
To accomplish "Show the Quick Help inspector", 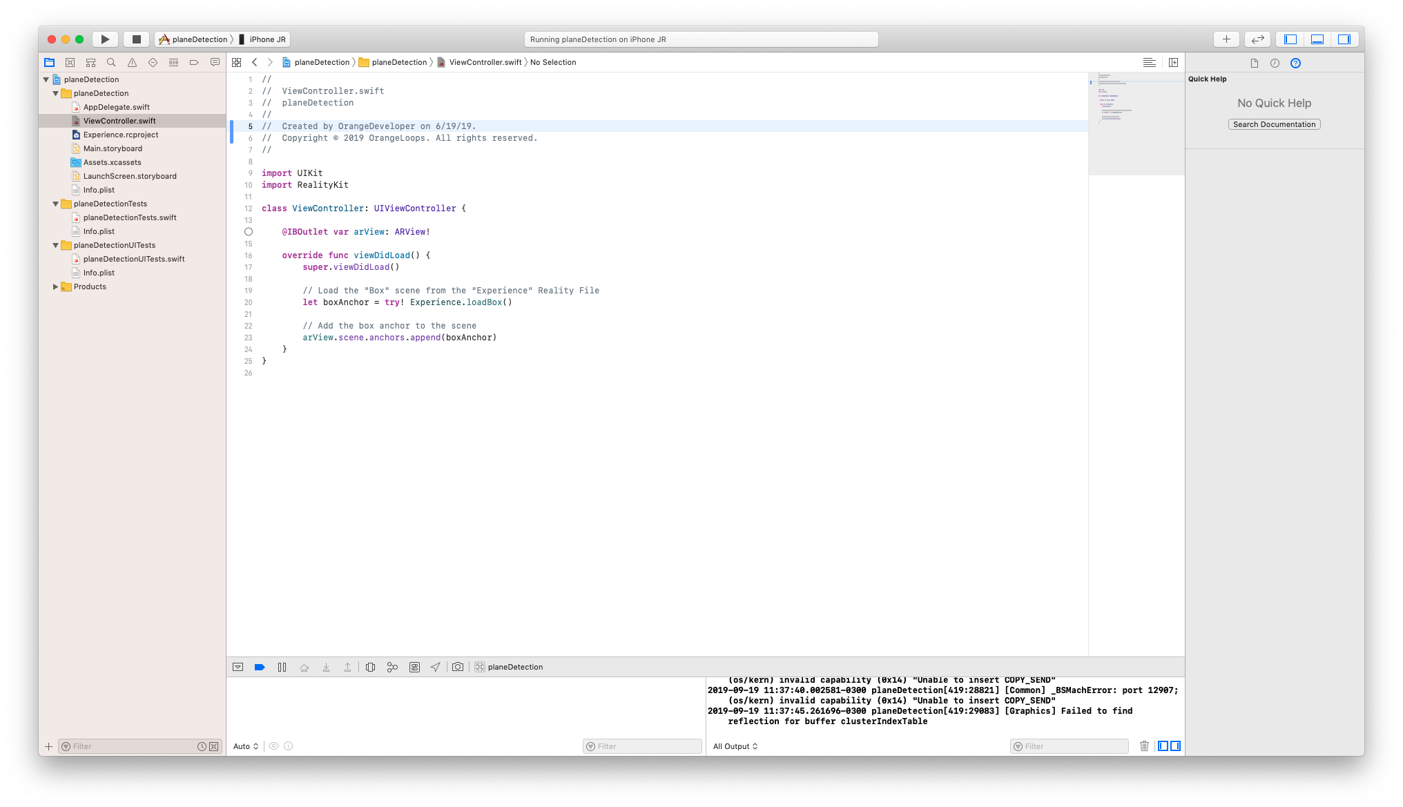I will point(1295,63).
